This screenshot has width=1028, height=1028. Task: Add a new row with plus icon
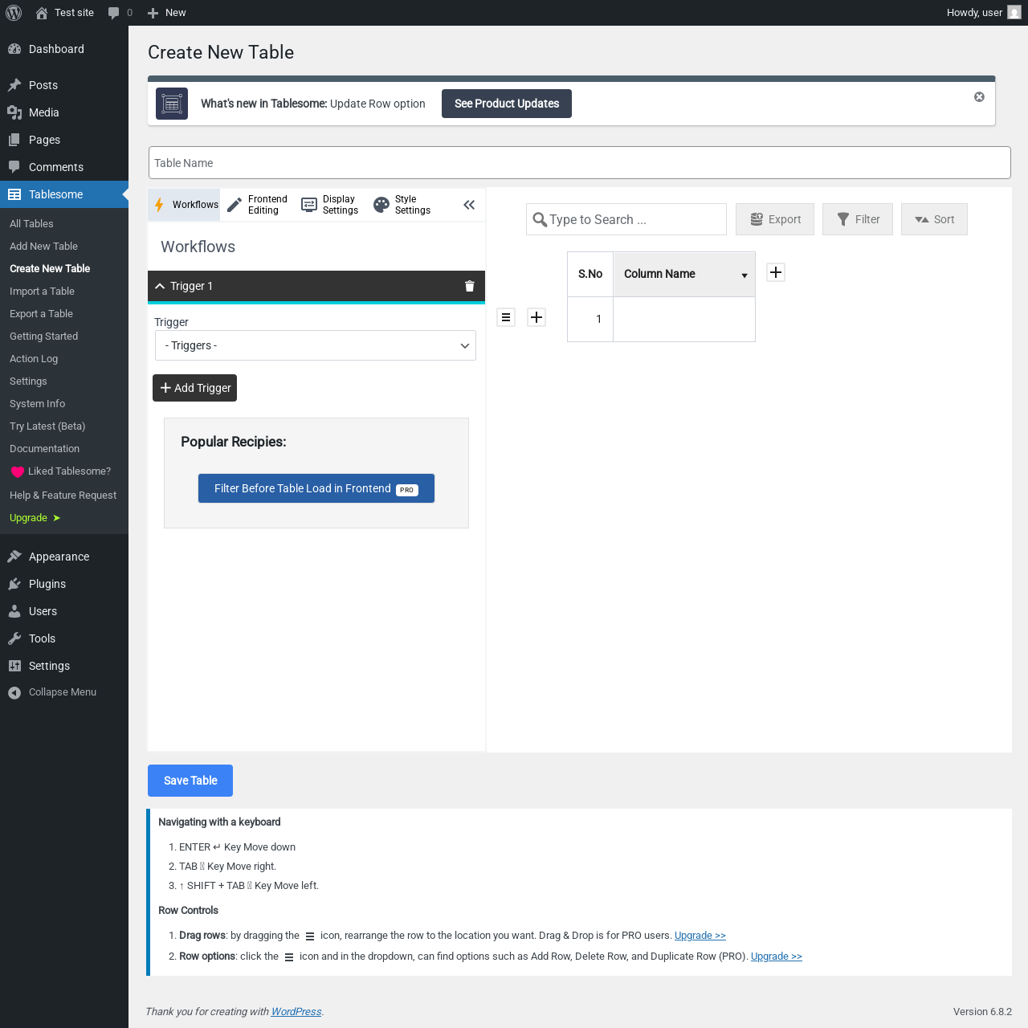coord(536,317)
